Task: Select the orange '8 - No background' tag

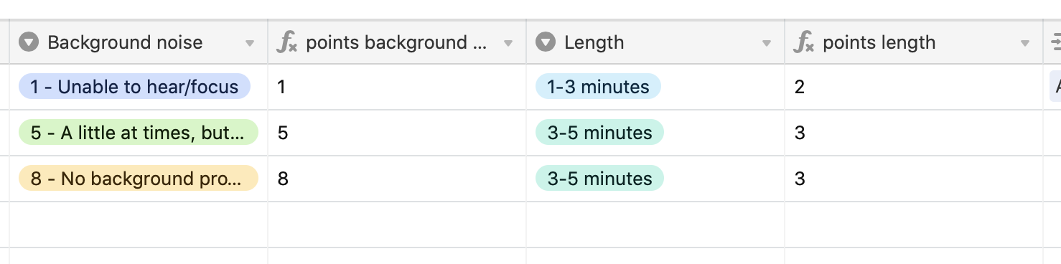Action: [138, 179]
